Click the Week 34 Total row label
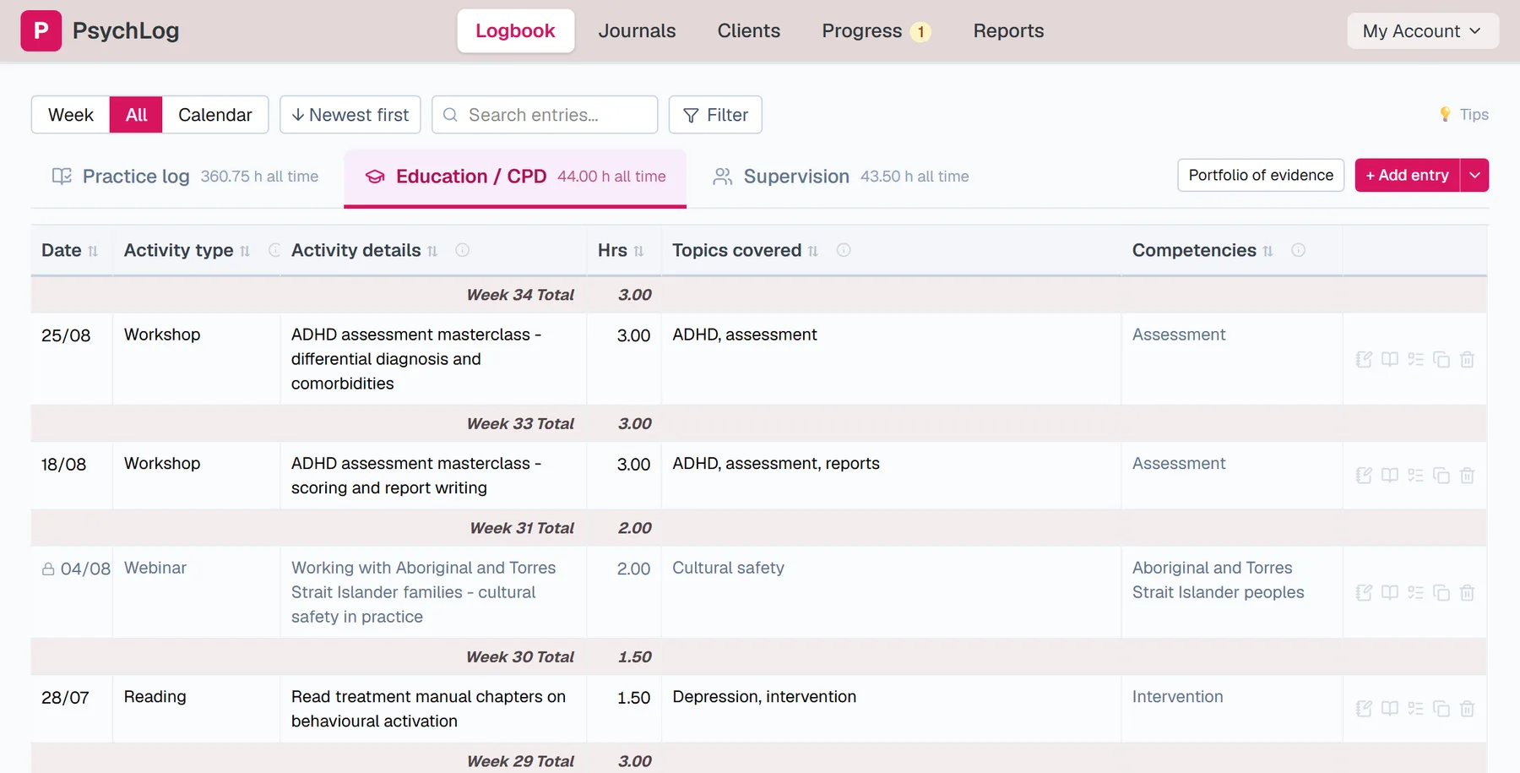 coord(520,295)
